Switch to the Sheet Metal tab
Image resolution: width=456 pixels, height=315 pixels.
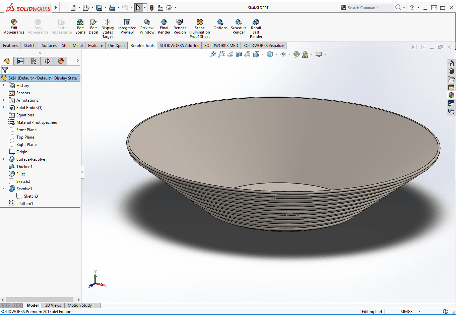[72, 46]
